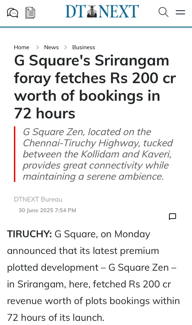Select the article publish date
Screen dimensions: 192x325
point(48,210)
